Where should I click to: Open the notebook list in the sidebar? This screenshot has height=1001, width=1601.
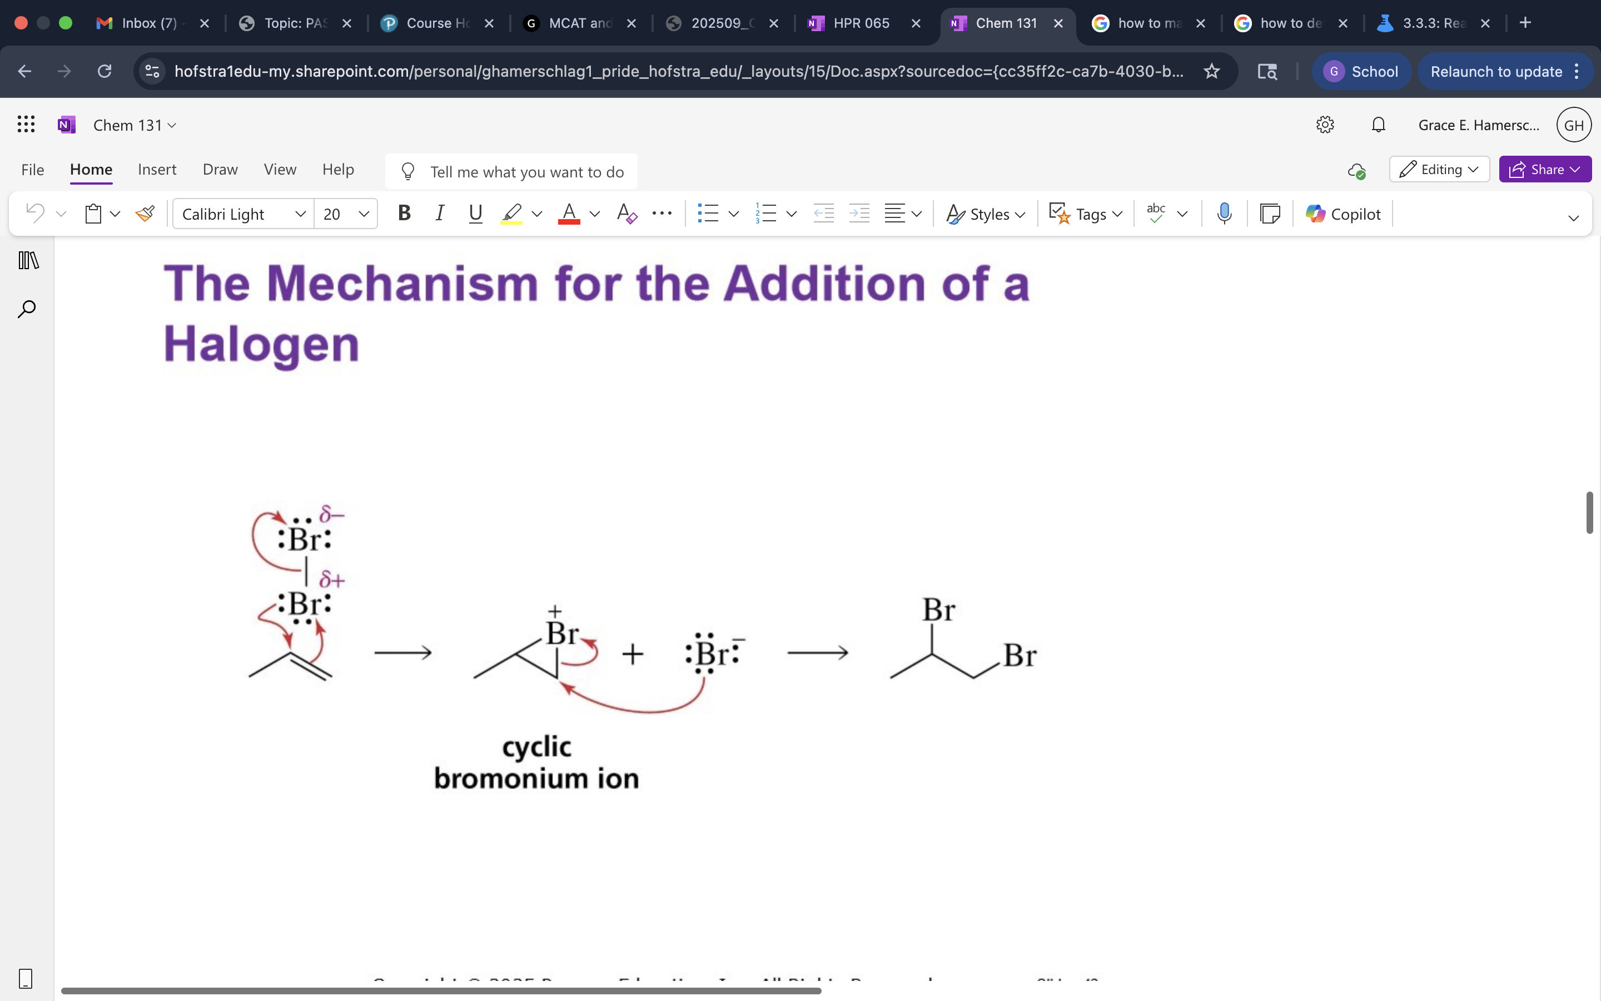point(27,260)
